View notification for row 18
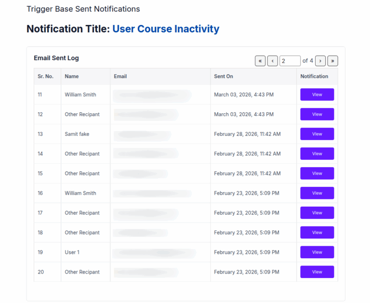The width and height of the screenshot is (370, 303). pos(317,233)
